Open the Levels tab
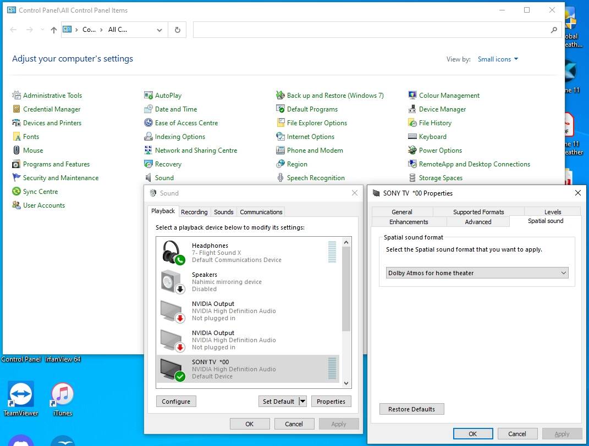589x446 pixels. pyautogui.click(x=552, y=212)
